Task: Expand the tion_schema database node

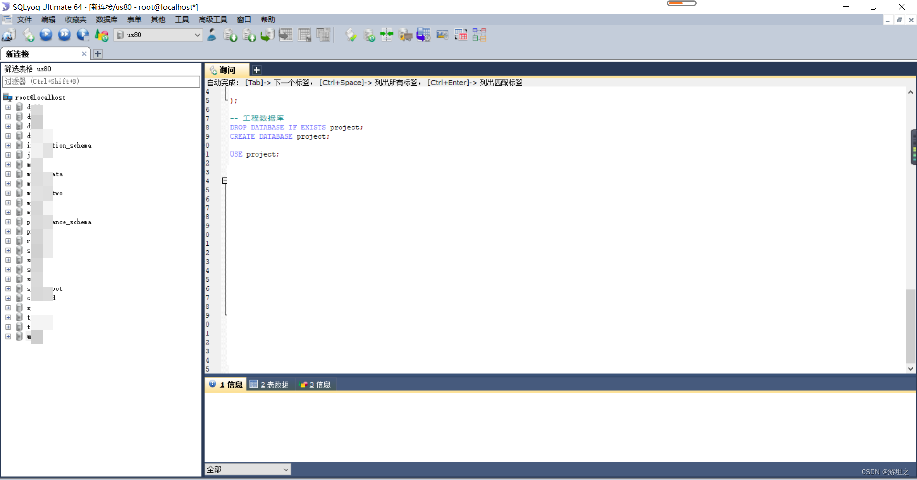Action: point(8,145)
